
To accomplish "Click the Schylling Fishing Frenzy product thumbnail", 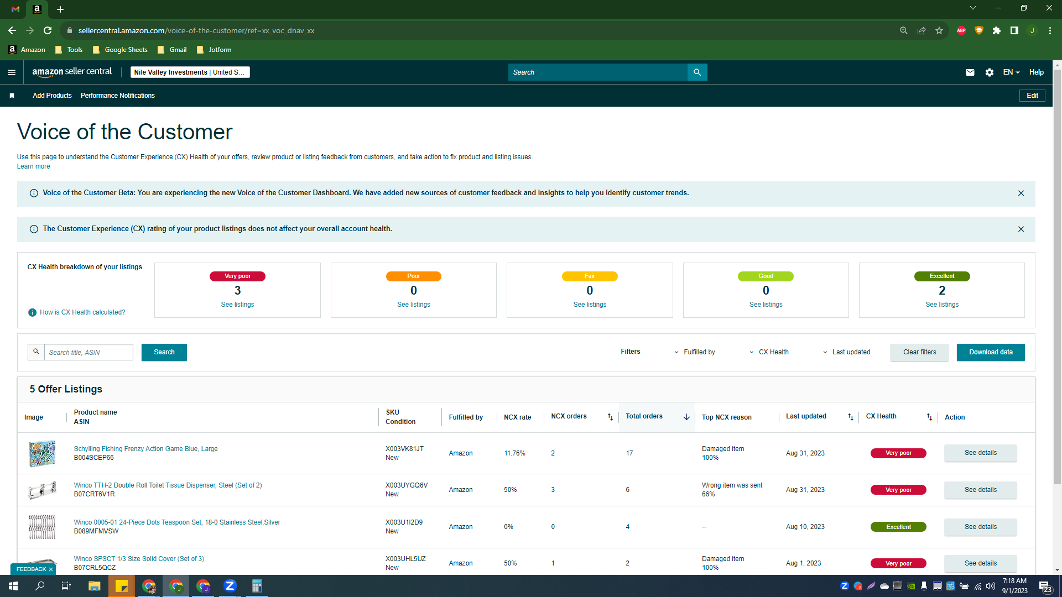I will [42, 453].
